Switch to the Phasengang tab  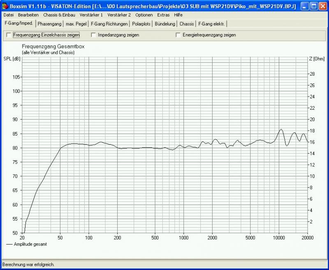pos(49,24)
